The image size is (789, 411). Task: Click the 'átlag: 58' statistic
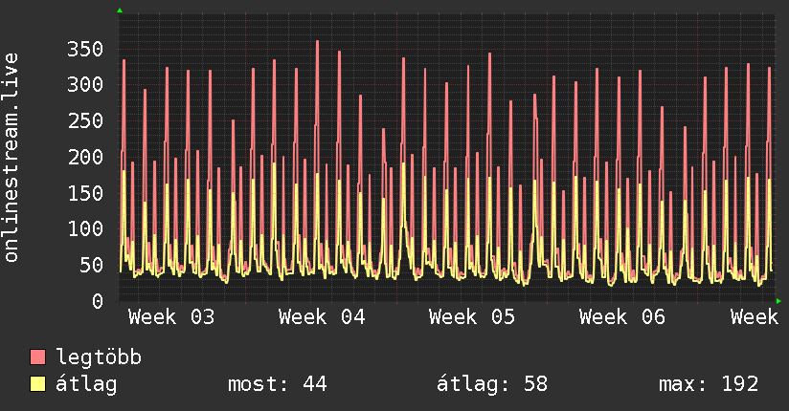pyautogui.click(x=491, y=384)
